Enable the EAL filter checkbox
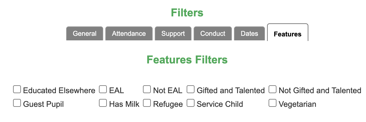 pyautogui.click(x=103, y=90)
